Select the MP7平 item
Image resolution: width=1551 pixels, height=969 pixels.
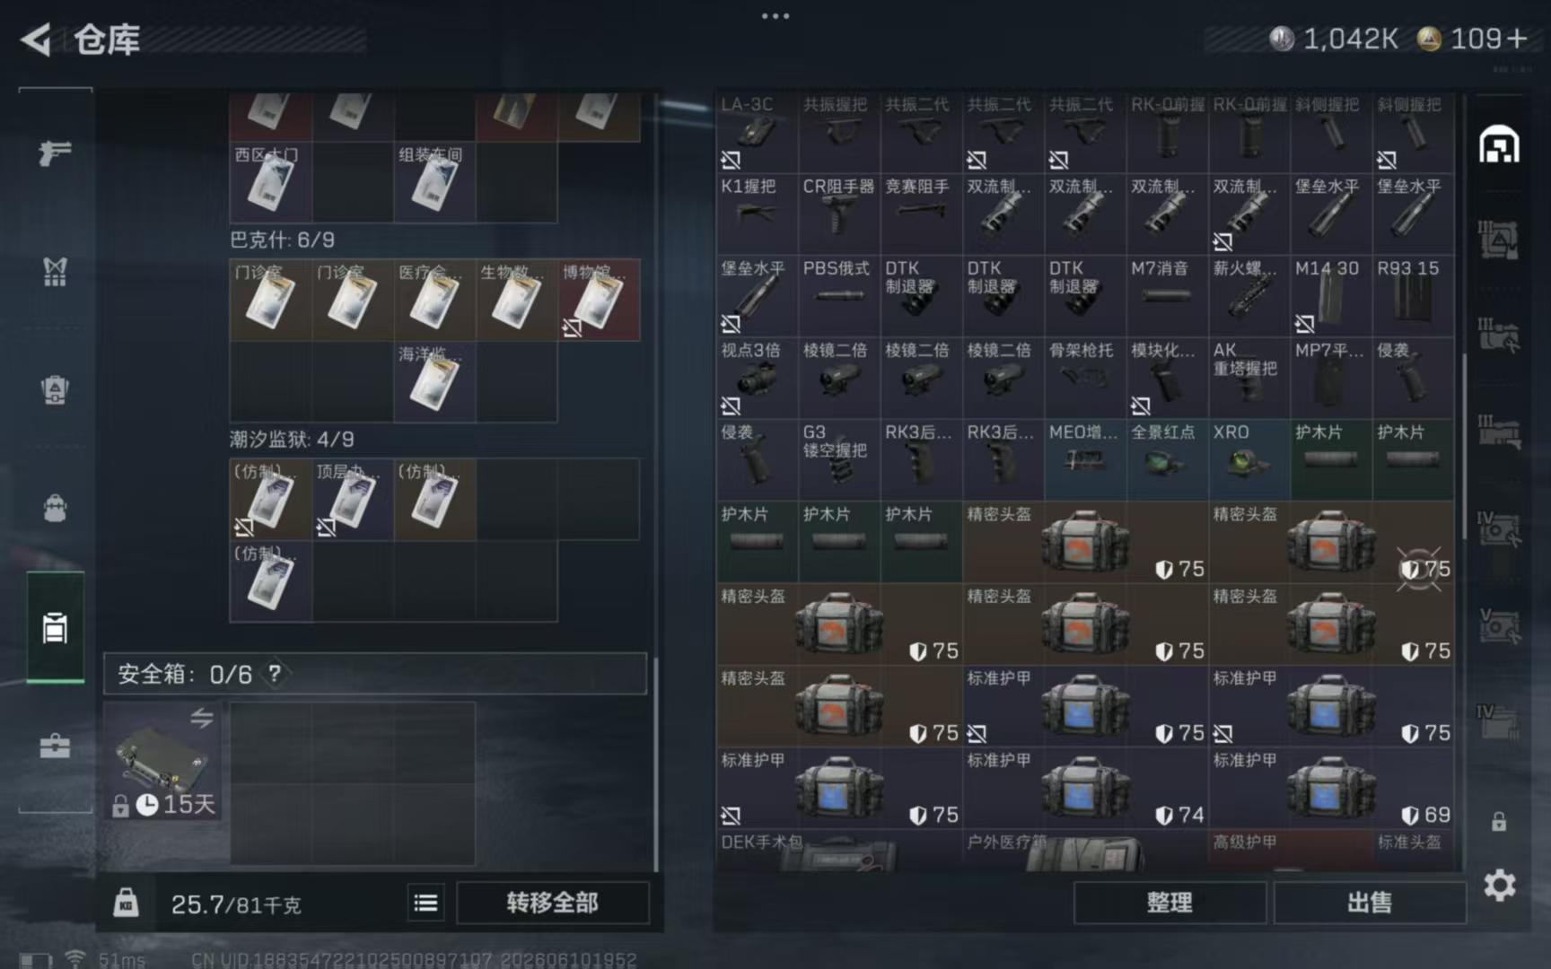pyautogui.click(x=1331, y=379)
